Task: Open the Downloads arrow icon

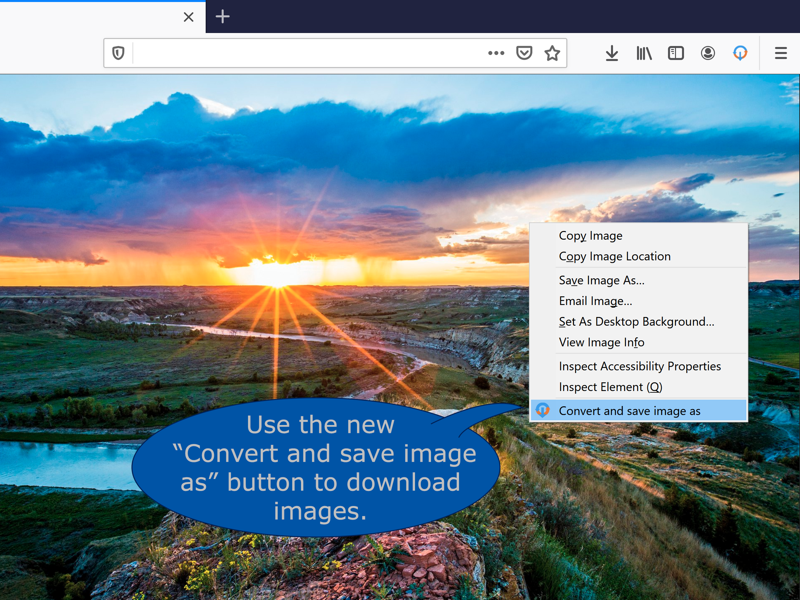Action: [x=612, y=53]
